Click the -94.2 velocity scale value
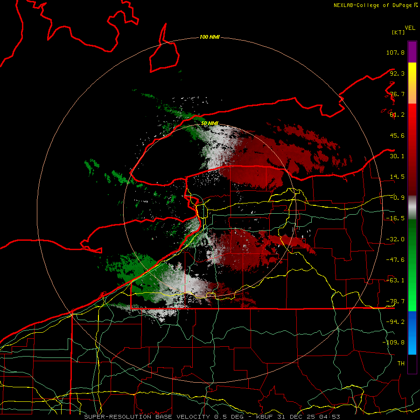The height and width of the screenshot is (420, 420). click(395, 322)
